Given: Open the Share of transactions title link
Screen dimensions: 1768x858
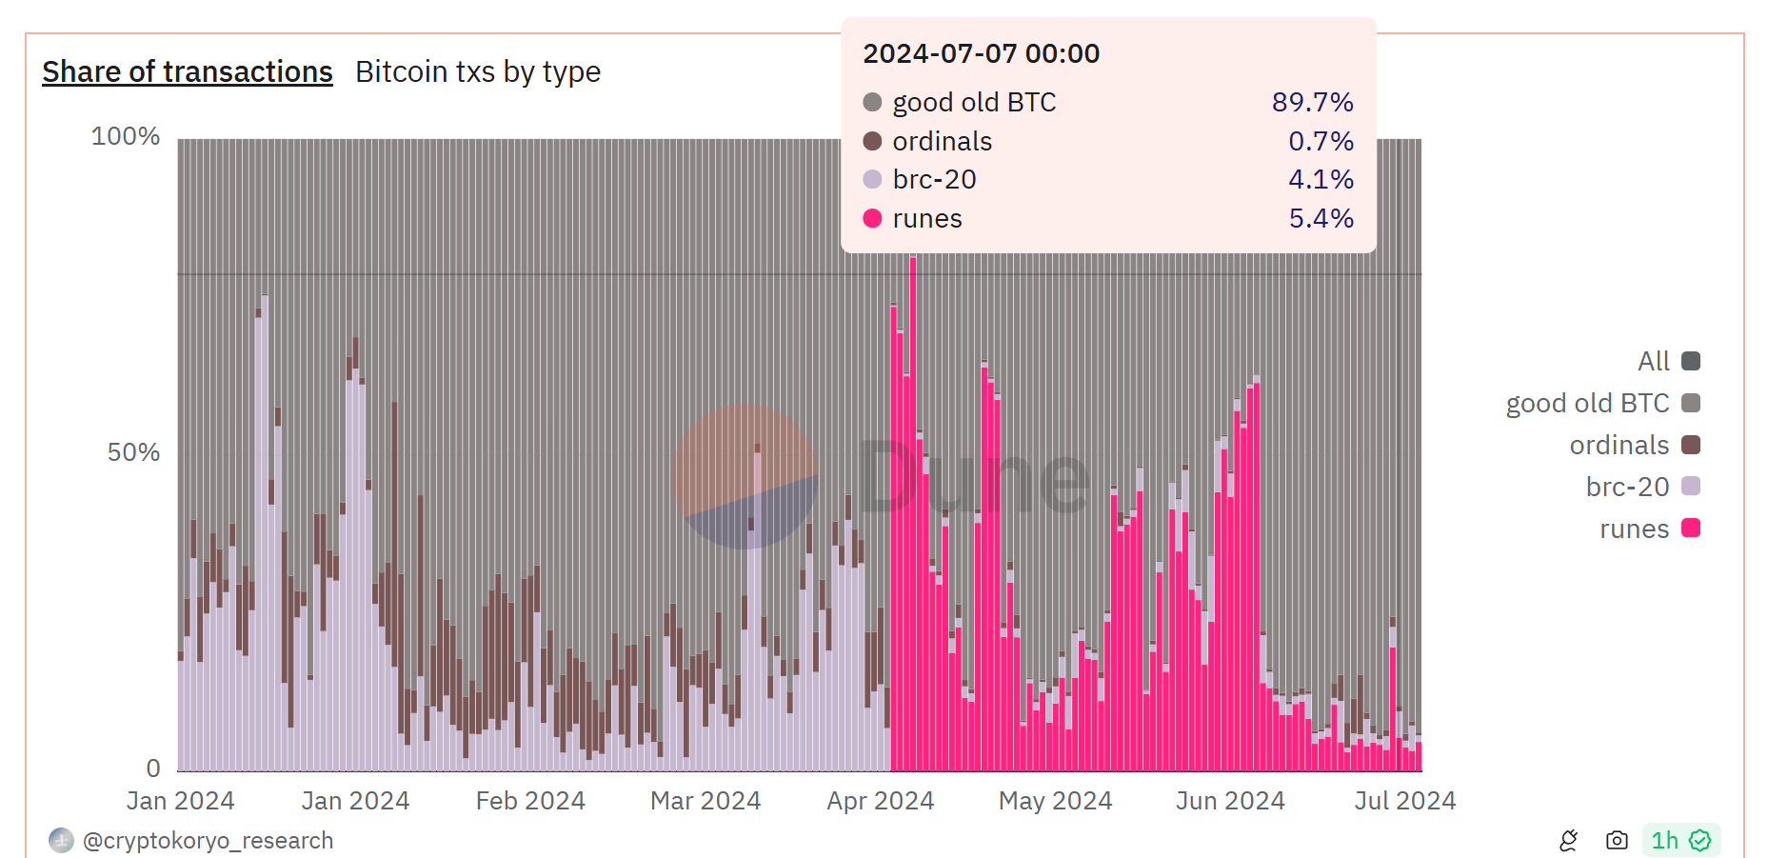Looking at the screenshot, I should 188,71.
